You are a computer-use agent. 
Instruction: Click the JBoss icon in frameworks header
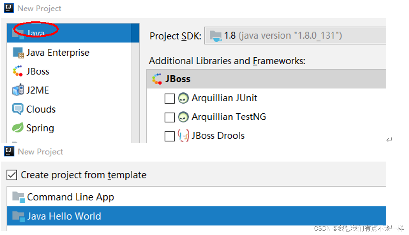coord(157,79)
